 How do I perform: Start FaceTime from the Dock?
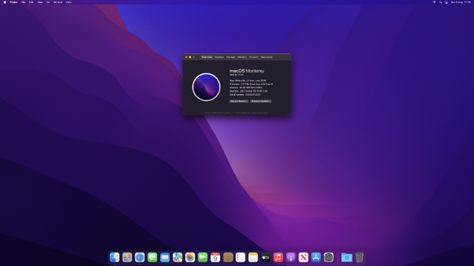[202, 257]
